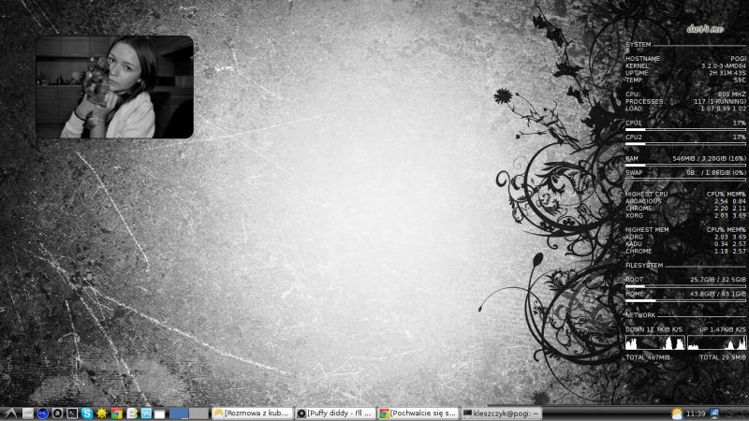Click the clock showing 11:39
Viewport: 749px width, 421px height.
(696, 413)
